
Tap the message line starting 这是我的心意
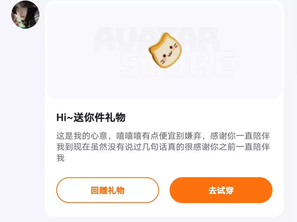coord(163,136)
